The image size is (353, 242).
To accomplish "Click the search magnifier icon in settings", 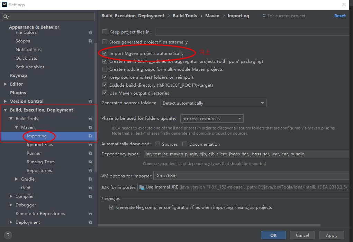I will [6, 17].
